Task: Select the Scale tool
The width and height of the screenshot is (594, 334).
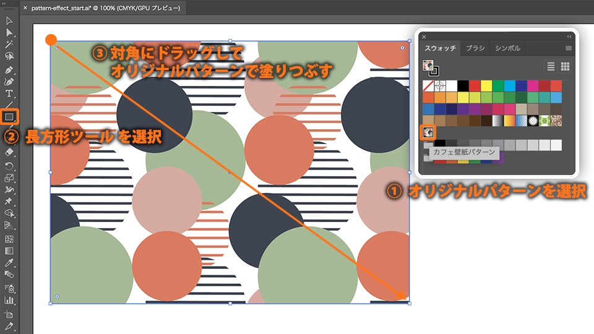Action: (x=9, y=178)
